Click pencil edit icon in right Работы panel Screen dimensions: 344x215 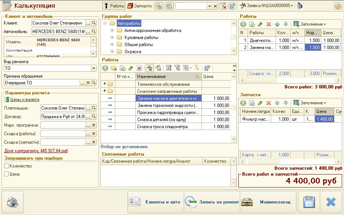[x=260, y=24]
